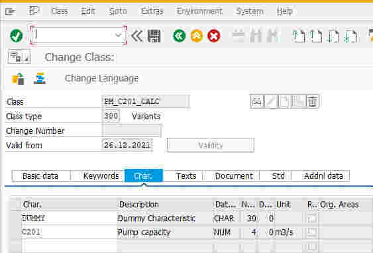Open the command field dropdown arrow
The width and height of the screenshot is (373, 253).
(x=119, y=35)
